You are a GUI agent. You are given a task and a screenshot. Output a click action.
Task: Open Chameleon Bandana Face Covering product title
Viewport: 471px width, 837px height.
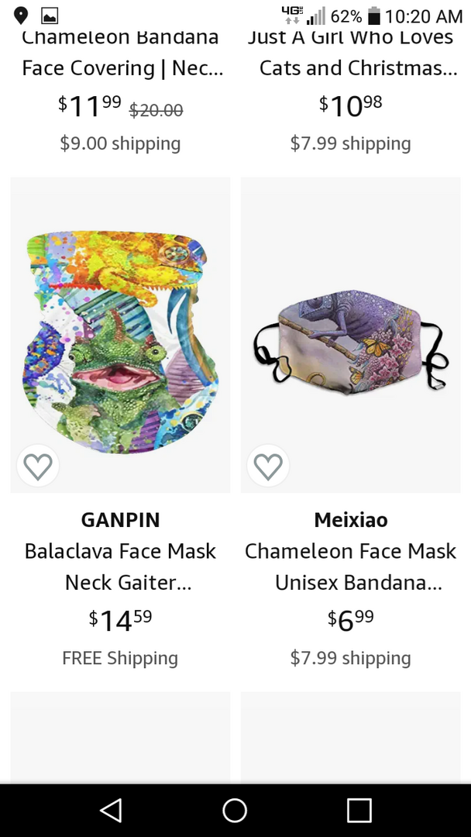[122, 53]
